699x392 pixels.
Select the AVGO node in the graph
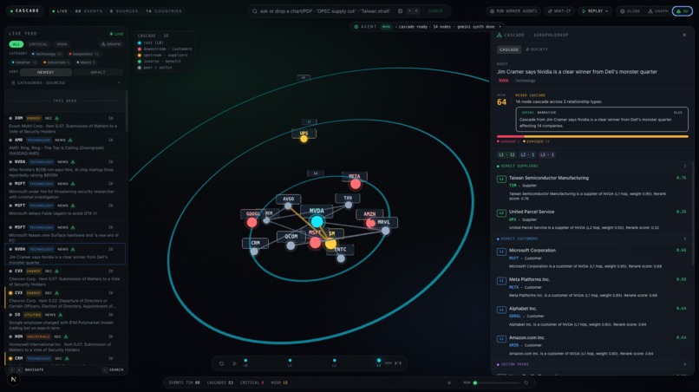point(288,206)
